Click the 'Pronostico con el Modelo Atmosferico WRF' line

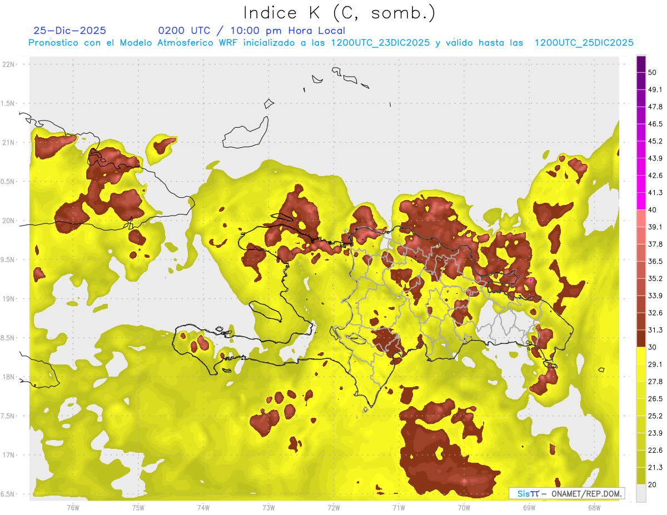point(331,43)
